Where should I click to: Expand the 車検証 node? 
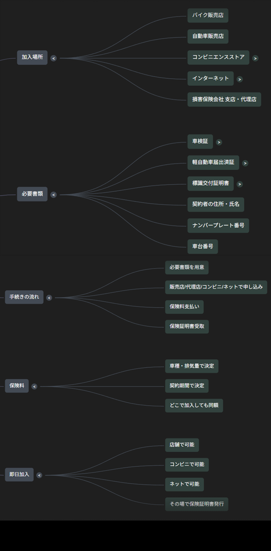click(219, 142)
